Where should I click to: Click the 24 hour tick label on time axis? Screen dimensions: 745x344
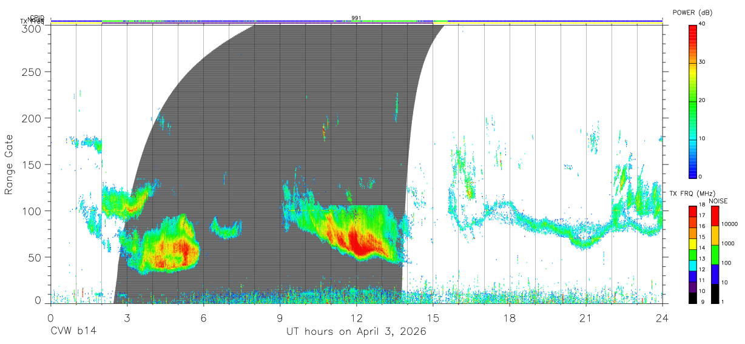click(x=662, y=318)
